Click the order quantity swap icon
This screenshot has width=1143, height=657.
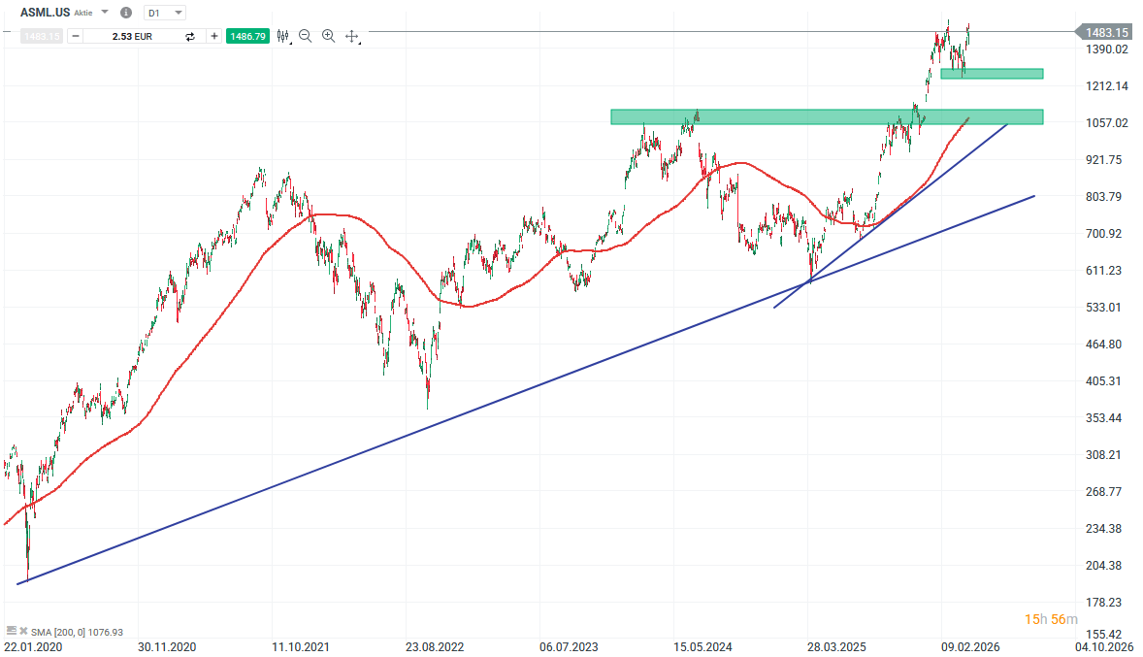(190, 36)
